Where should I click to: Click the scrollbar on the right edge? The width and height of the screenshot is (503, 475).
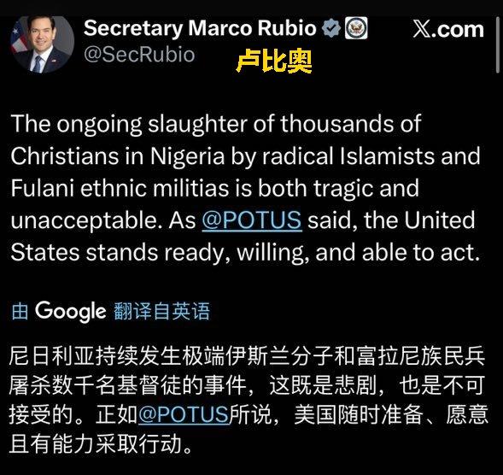point(498,45)
